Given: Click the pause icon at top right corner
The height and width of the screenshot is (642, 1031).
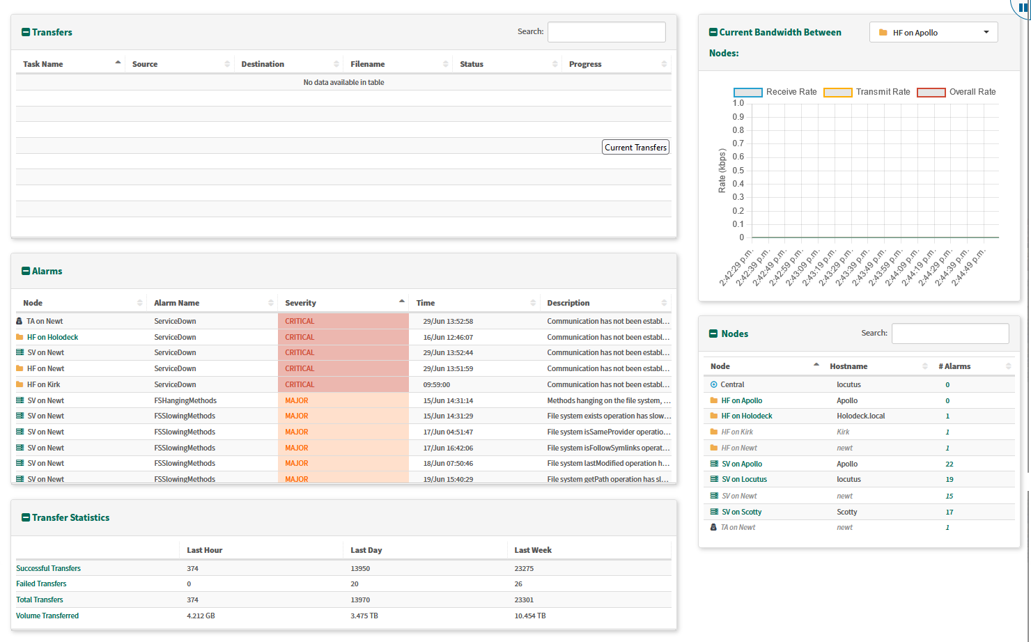Looking at the screenshot, I should coord(1023,7).
